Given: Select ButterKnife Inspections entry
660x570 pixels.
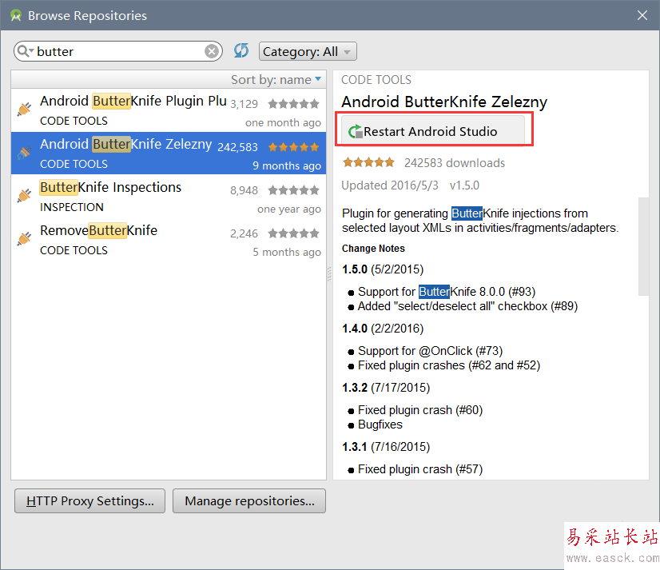Looking at the screenshot, I should click(169, 197).
